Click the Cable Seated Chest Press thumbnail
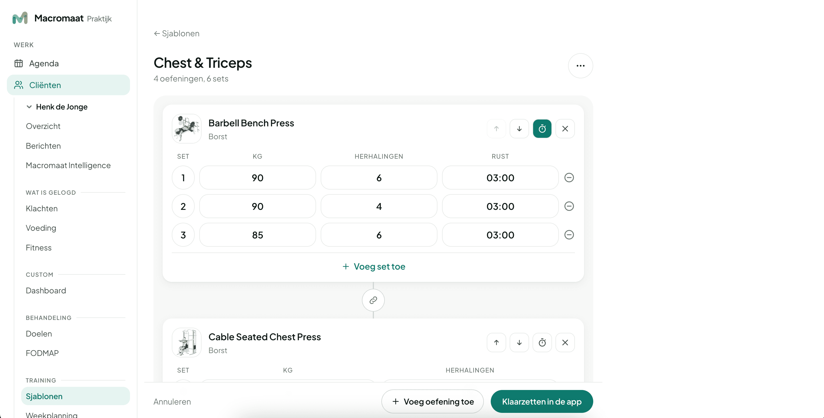 (186, 343)
